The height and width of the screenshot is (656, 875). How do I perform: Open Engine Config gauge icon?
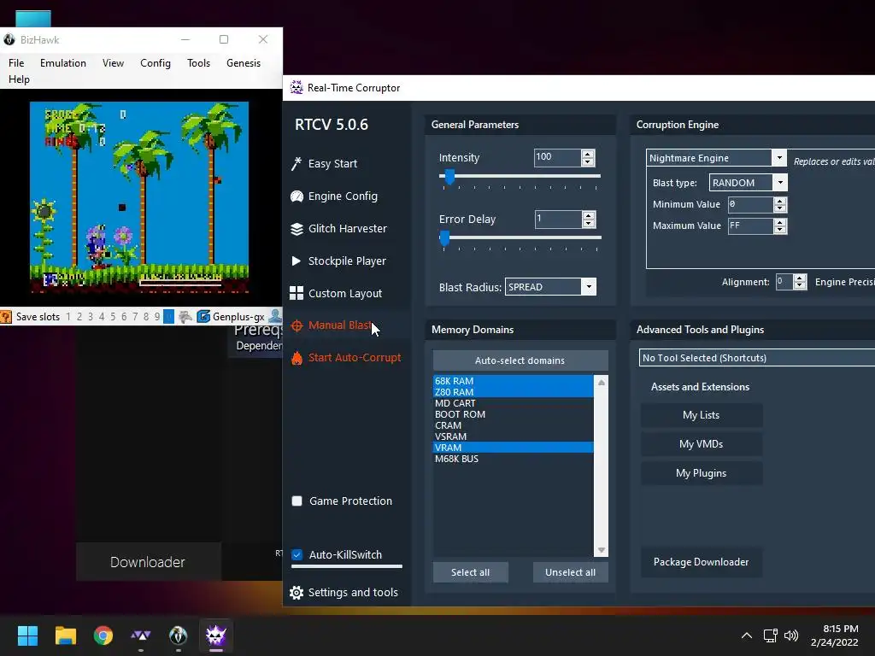297,196
